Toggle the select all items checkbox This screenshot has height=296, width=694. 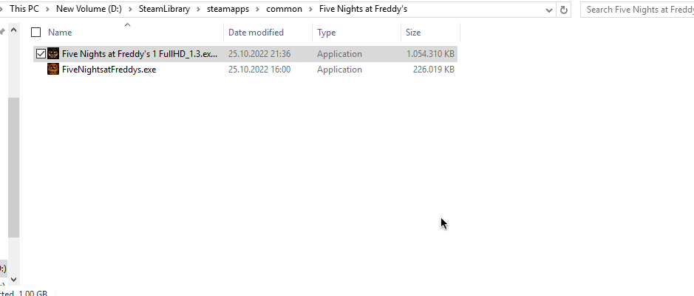coord(36,32)
